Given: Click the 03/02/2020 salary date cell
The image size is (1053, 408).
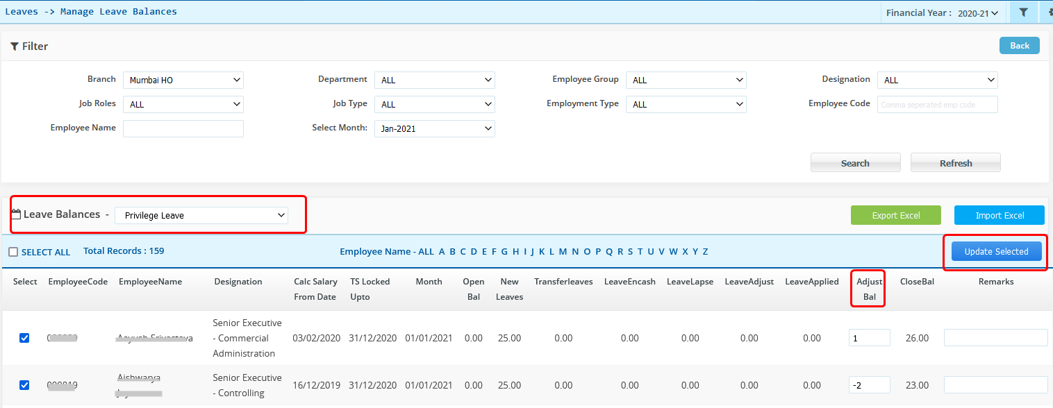Looking at the screenshot, I should pyautogui.click(x=317, y=338).
